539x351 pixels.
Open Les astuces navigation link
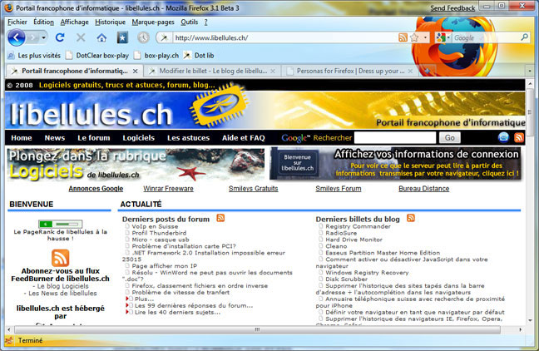[x=188, y=138]
